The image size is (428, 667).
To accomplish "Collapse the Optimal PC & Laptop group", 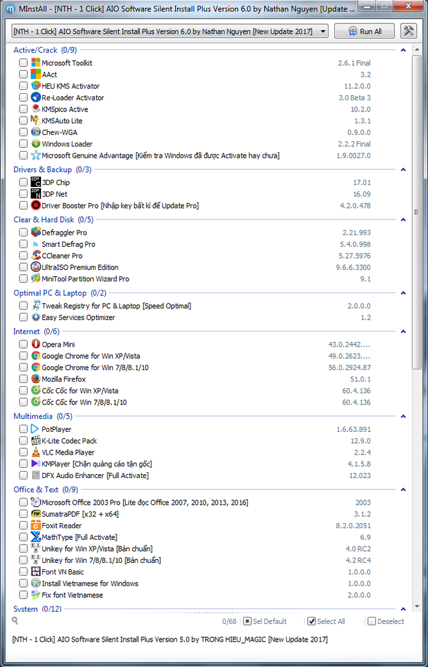I will (403, 293).
